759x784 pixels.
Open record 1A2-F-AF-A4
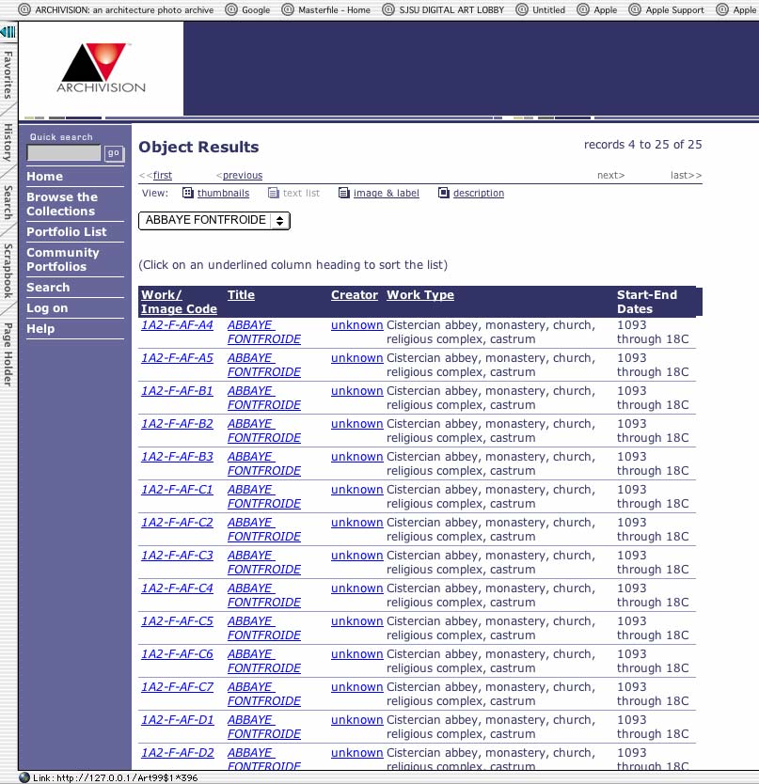pos(177,325)
